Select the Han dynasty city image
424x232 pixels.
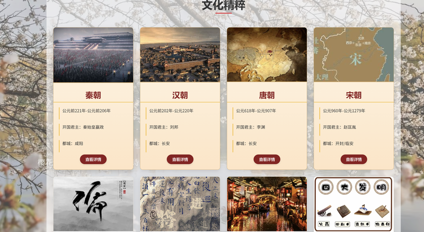click(x=180, y=55)
